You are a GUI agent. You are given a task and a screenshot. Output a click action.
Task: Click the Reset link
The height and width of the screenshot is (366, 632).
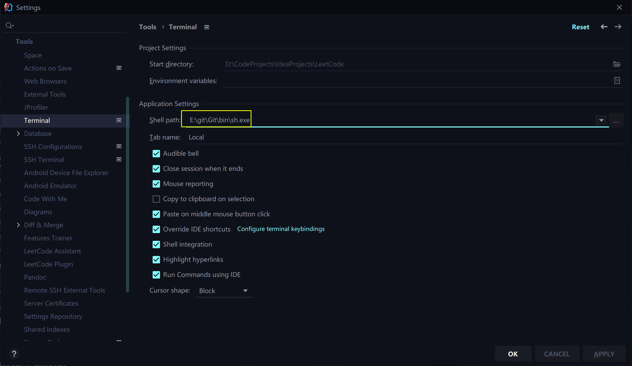[x=581, y=27]
